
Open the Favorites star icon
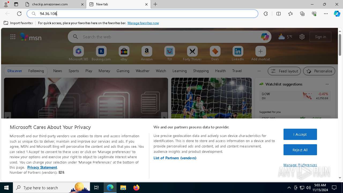(290, 14)
